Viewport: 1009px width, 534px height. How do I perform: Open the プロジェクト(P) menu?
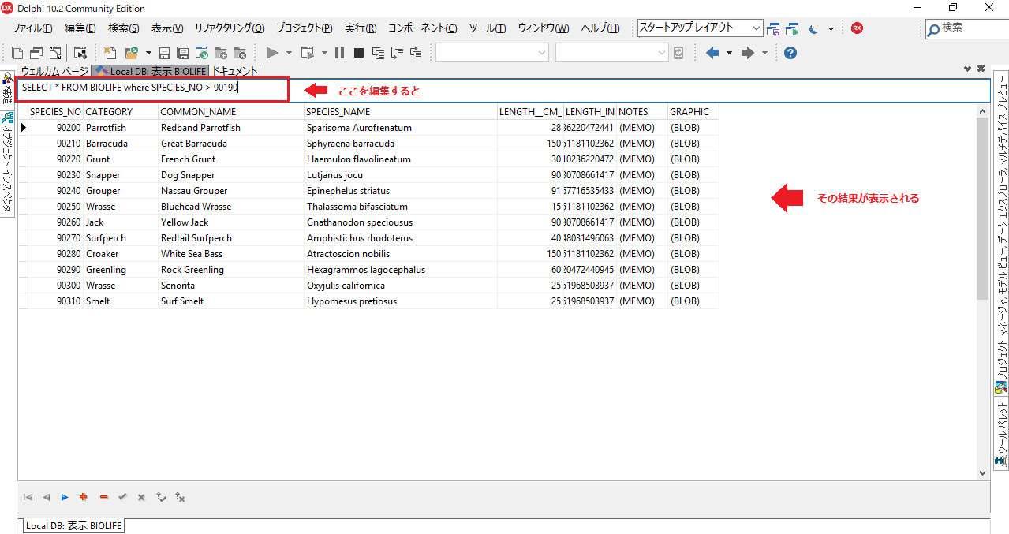point(304,28)
